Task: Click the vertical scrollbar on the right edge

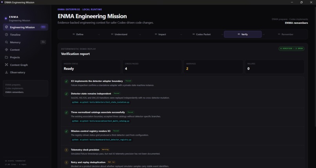Action: 315,67
